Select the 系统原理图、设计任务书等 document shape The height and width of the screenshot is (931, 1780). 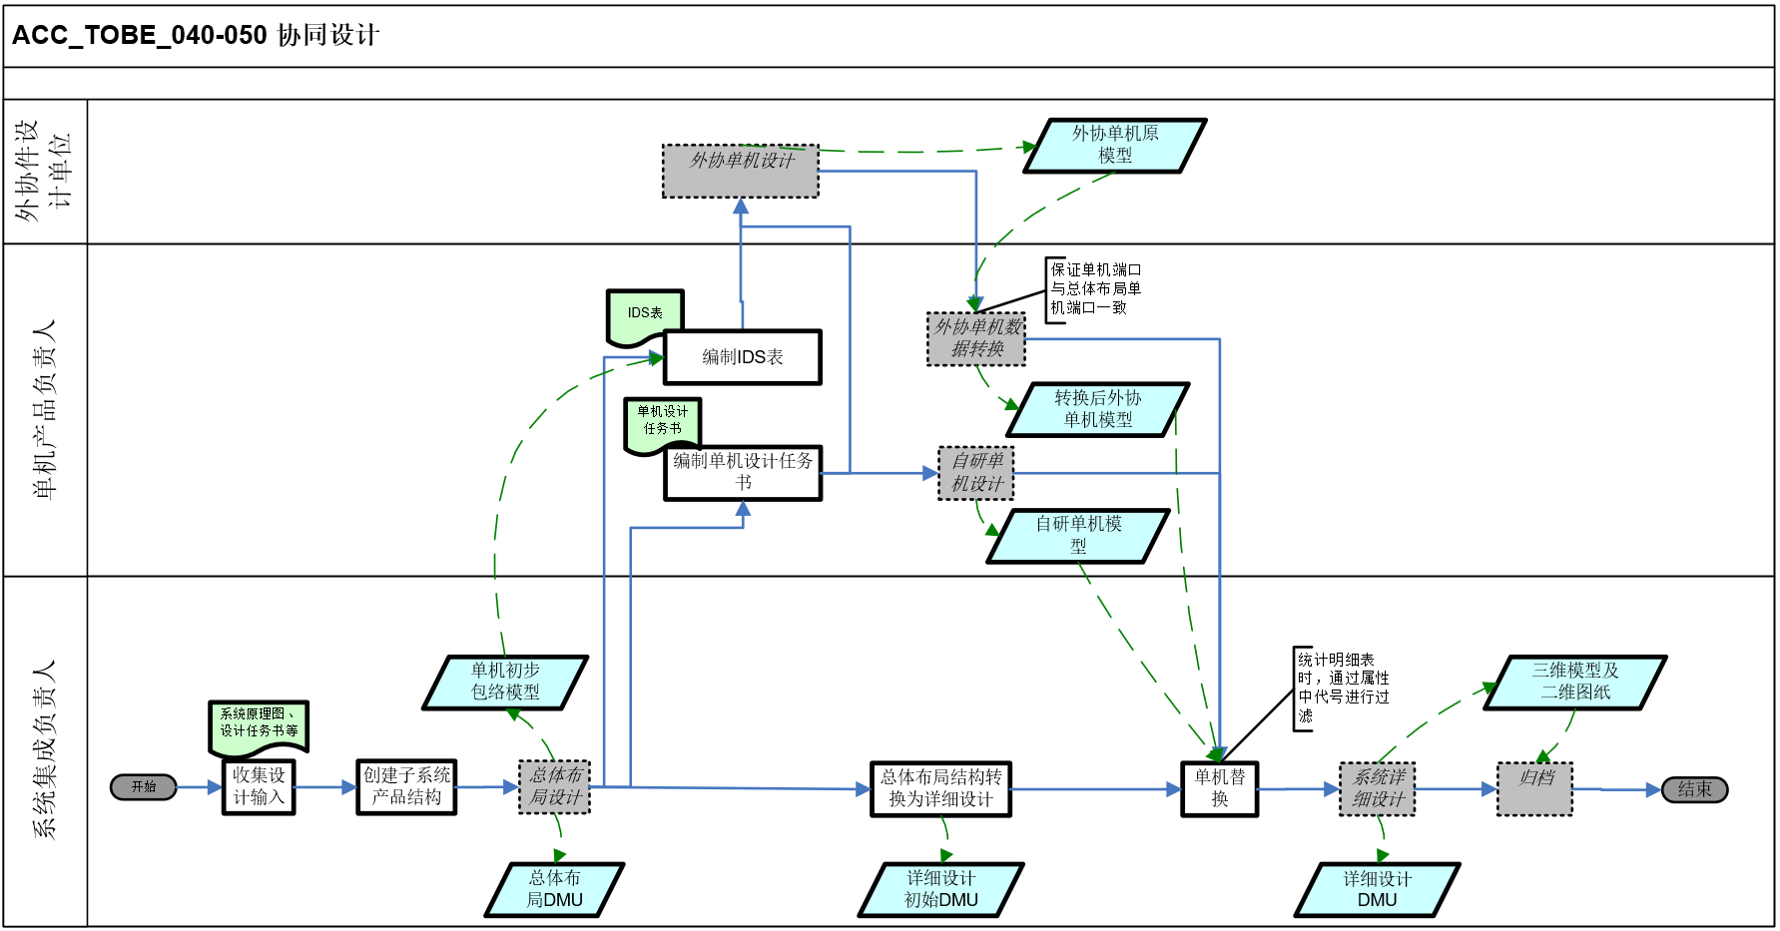[x=259, y=723]
